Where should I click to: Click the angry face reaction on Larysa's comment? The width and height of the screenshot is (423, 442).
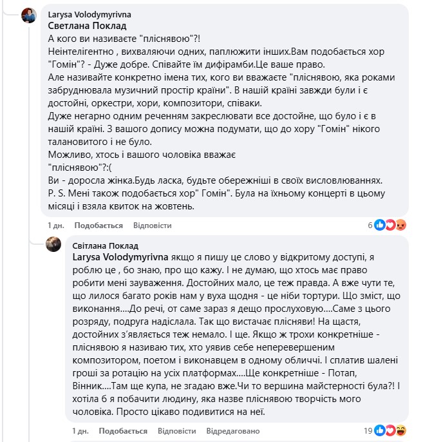pyautogui.click(x=400, y=225)
